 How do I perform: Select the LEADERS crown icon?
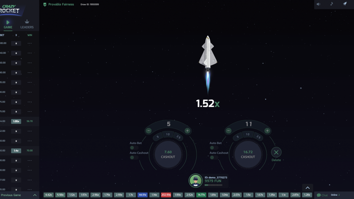(27, 21)
